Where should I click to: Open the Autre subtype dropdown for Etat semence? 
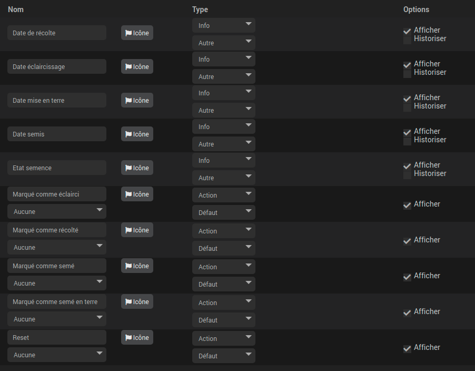pos(223,178)
